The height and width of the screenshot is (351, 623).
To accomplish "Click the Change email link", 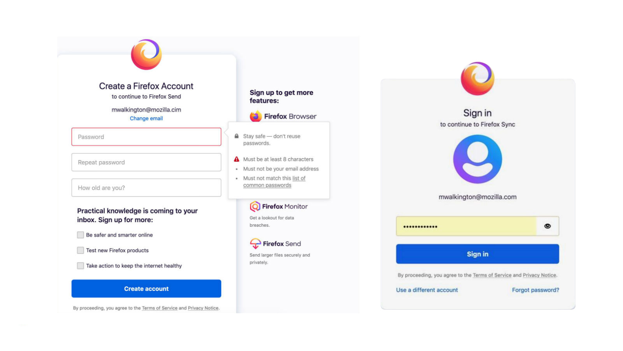I will tap(146, 118).
